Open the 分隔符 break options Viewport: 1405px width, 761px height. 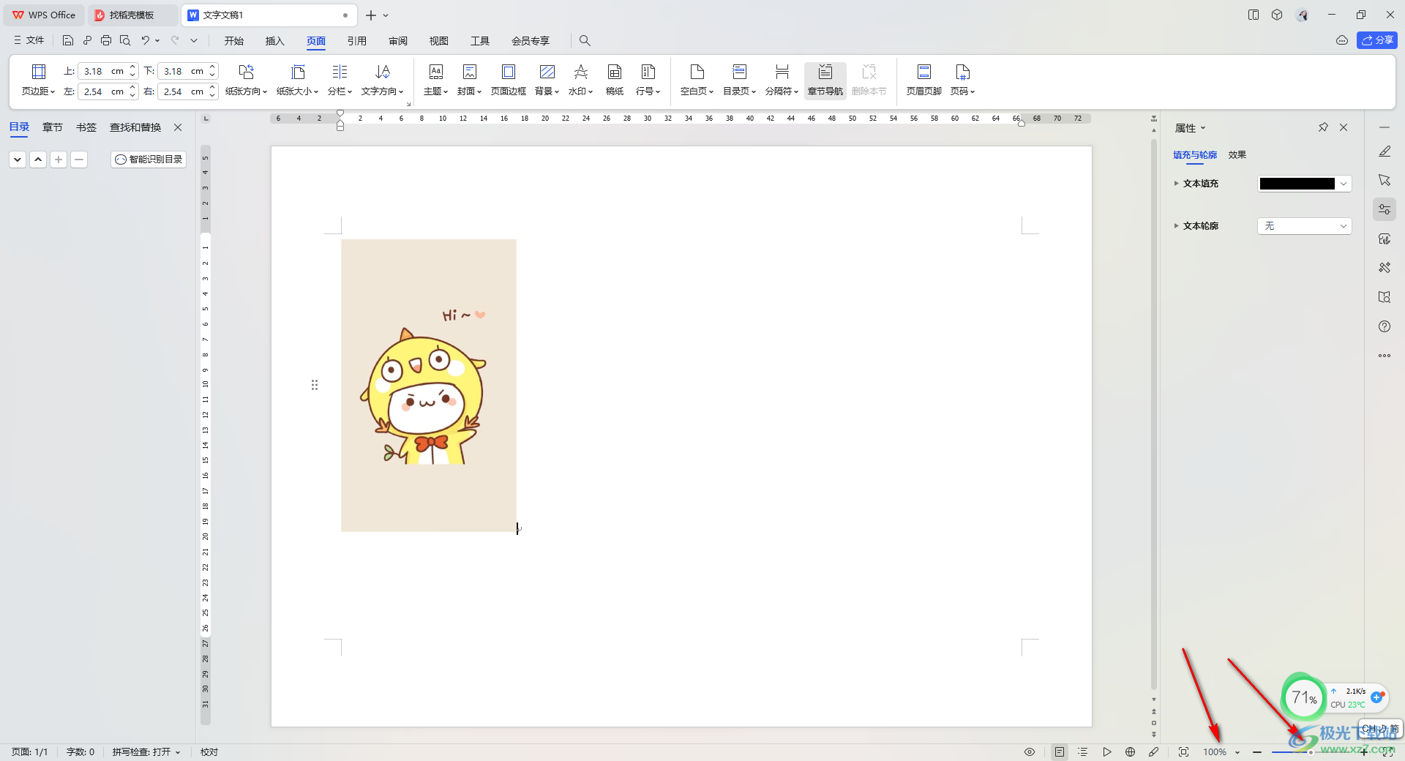(x=782, y=80)
